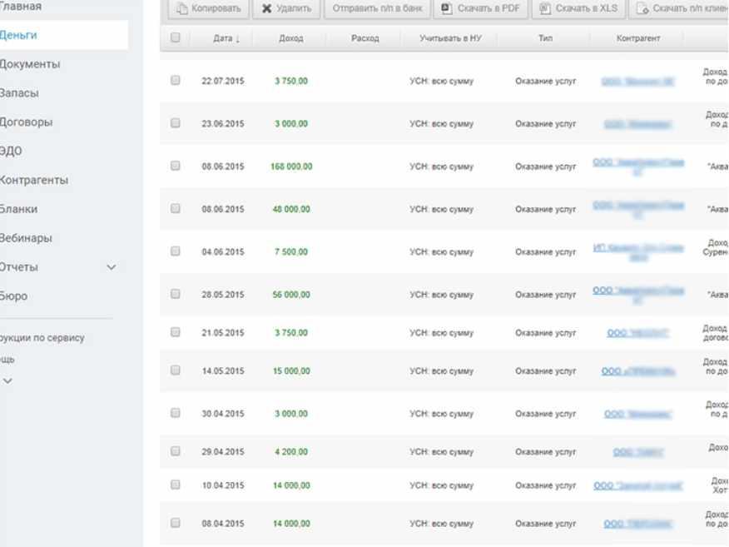Mark the checkbox for 29.04.2015 entry
Screen dimensions: 729x547
(175, 452)
